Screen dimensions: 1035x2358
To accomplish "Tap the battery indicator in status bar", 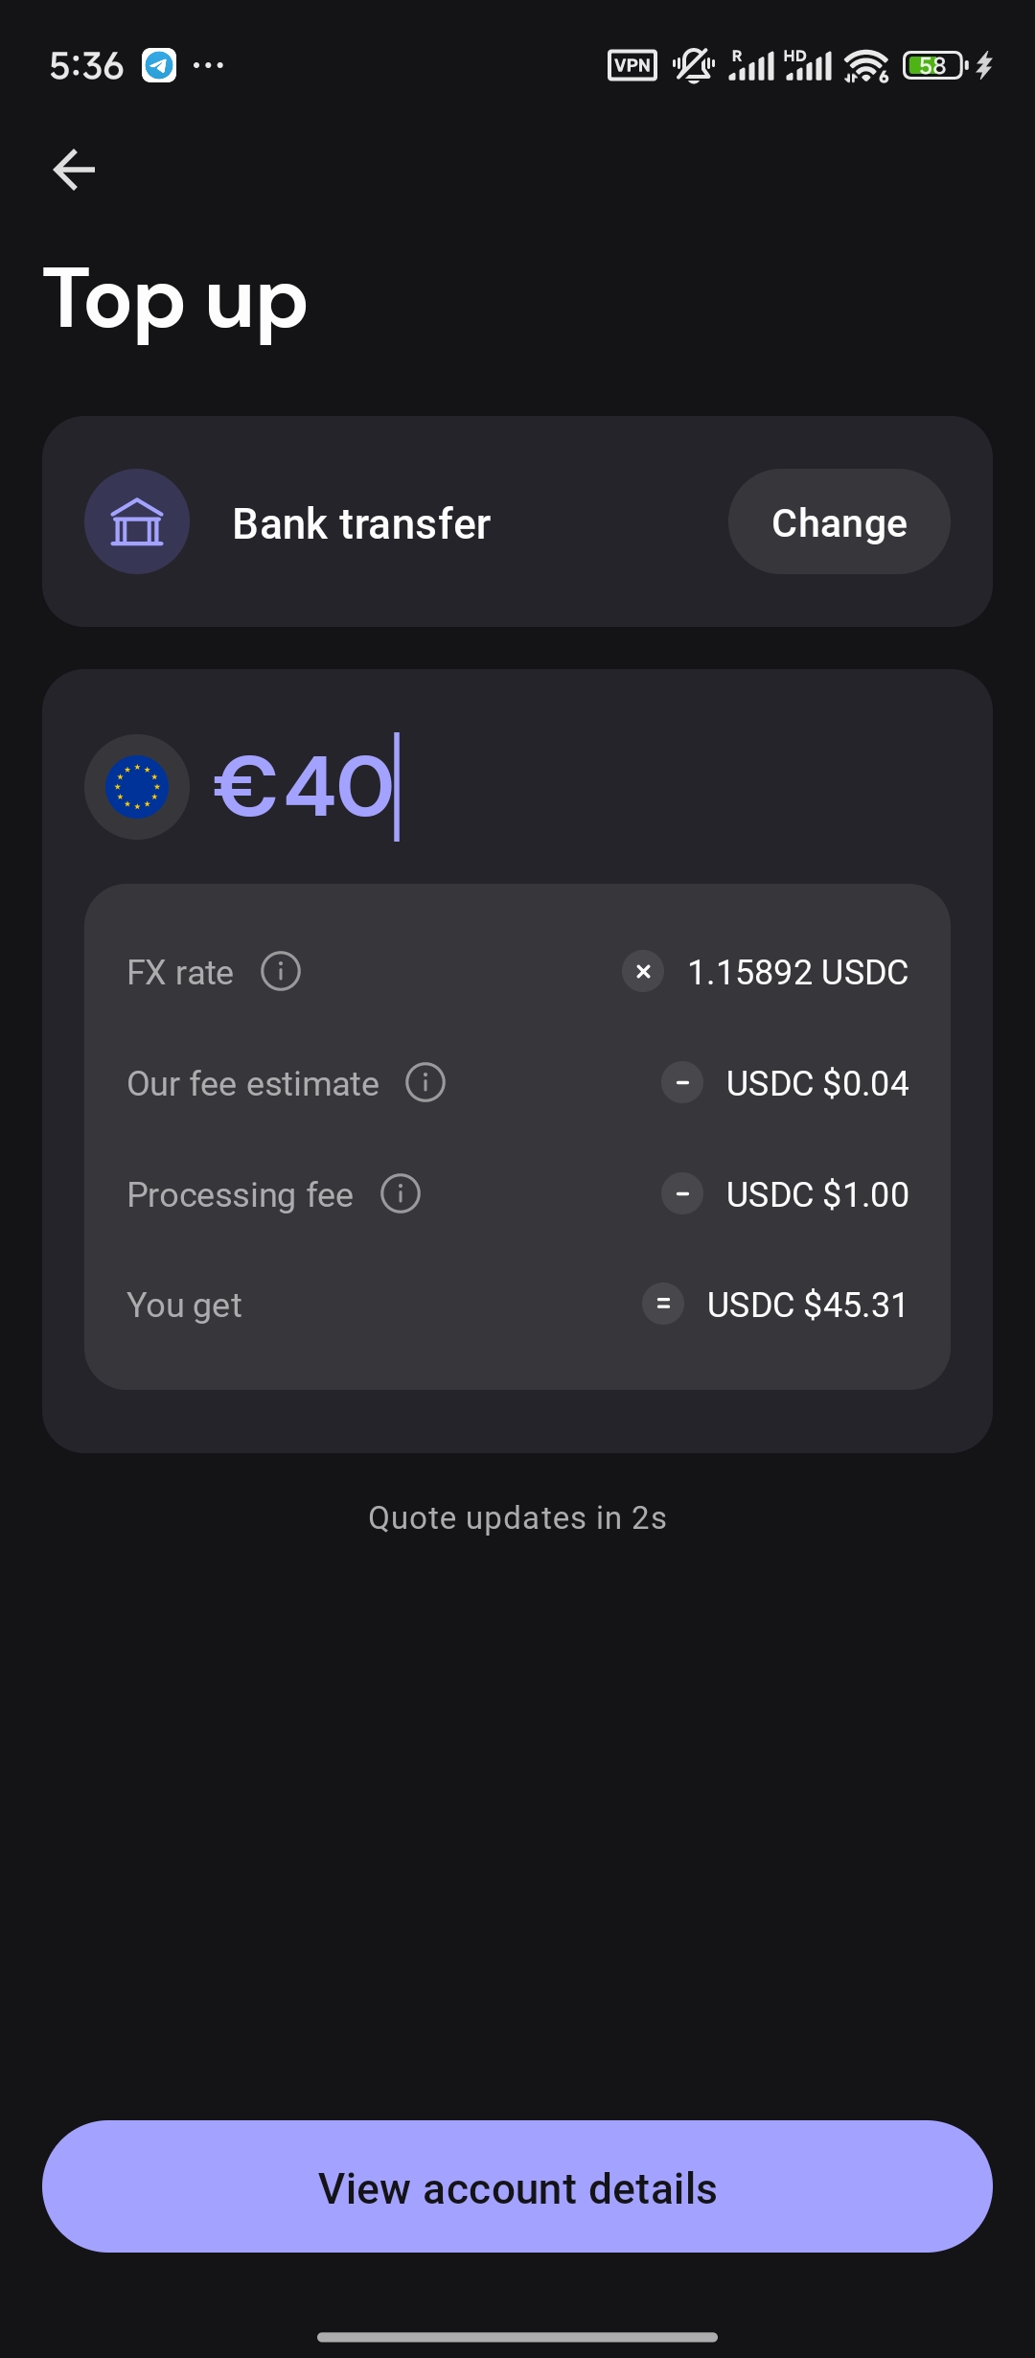I will 935,65.
